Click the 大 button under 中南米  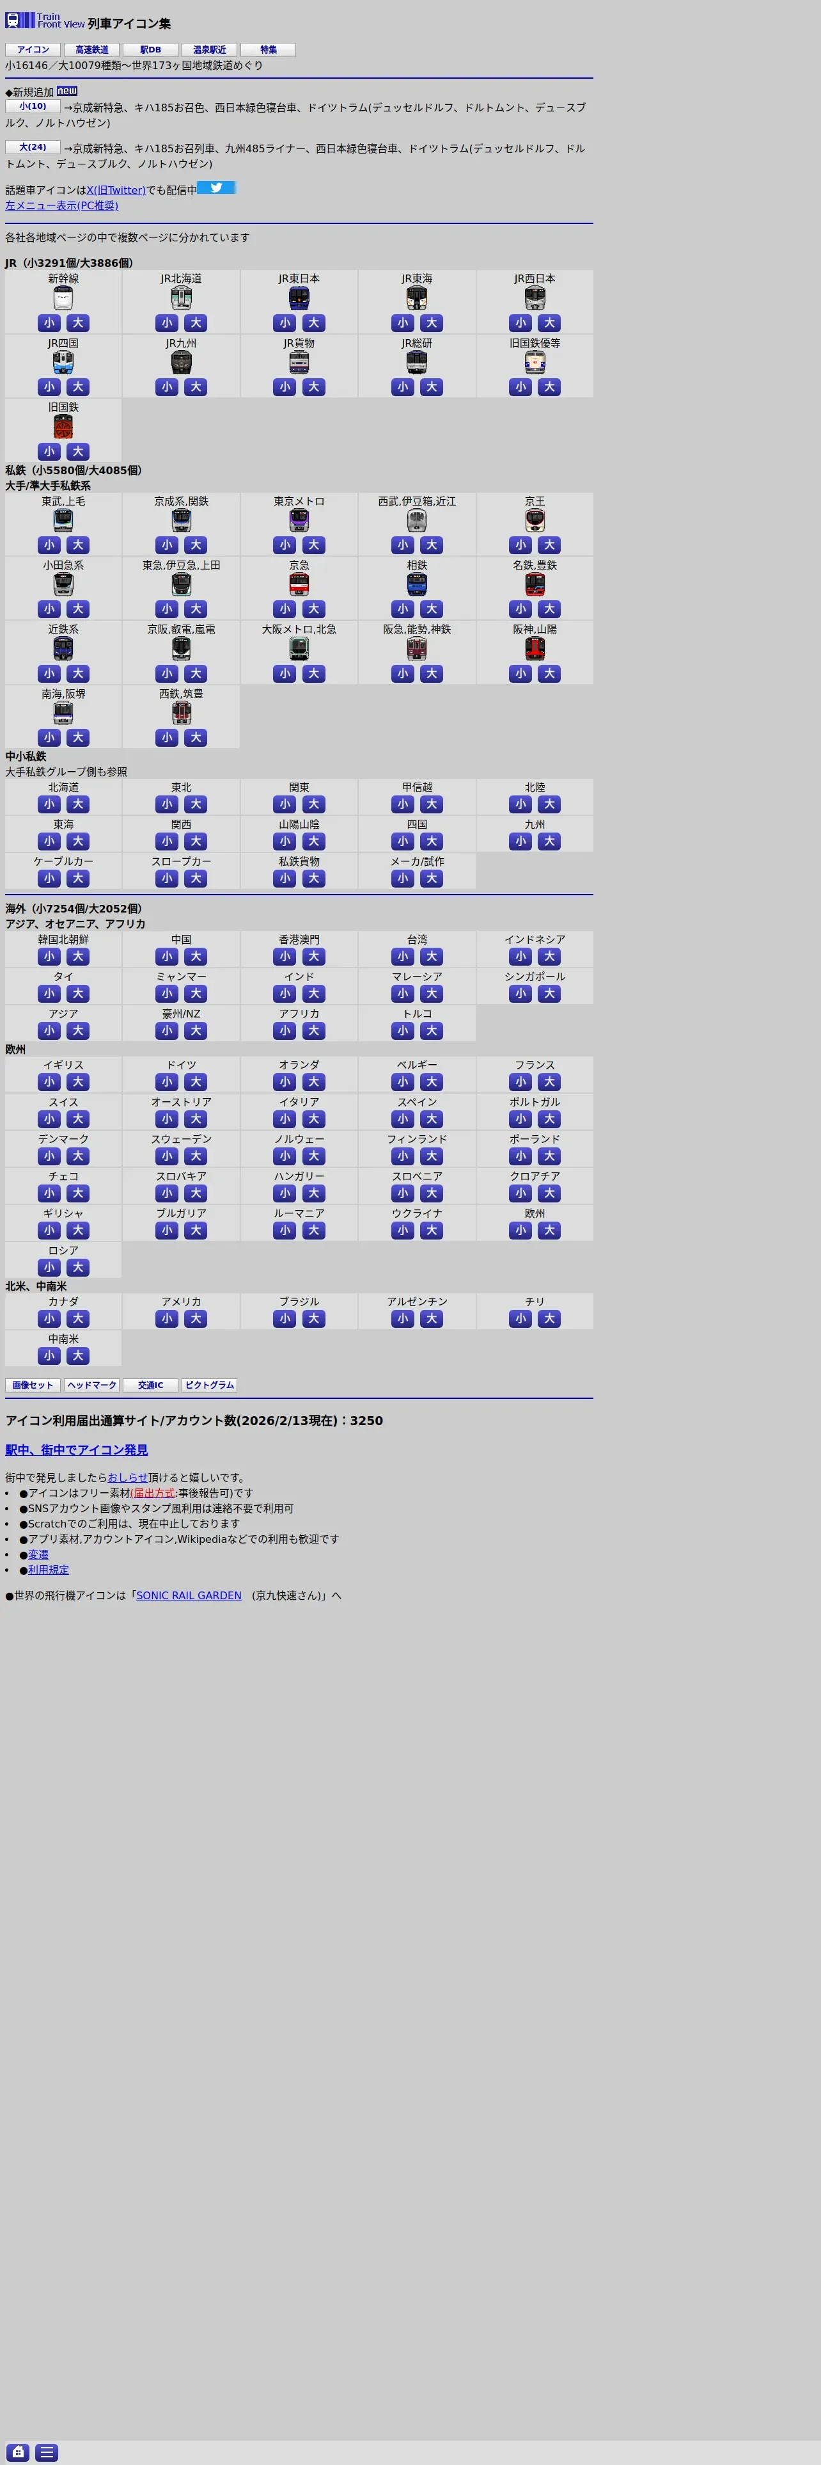79,1356
